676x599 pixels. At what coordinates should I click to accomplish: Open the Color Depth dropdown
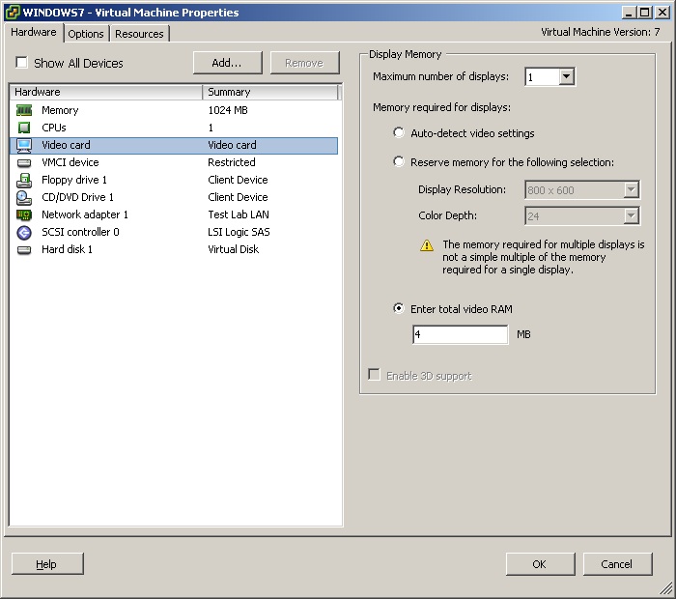pyautogui.click(x=632, y=215)
